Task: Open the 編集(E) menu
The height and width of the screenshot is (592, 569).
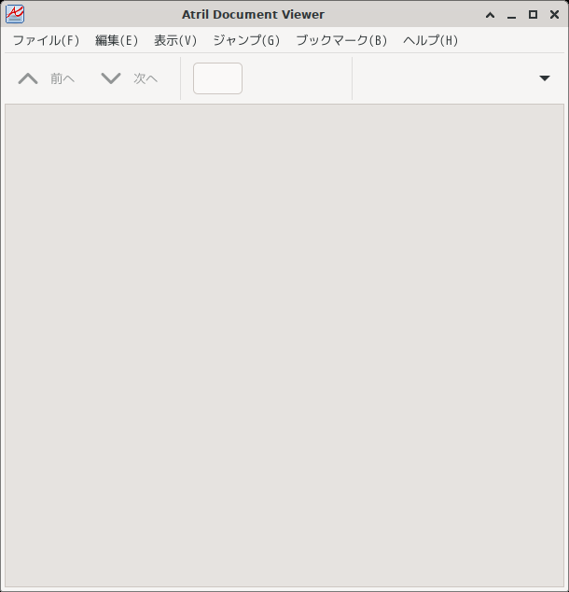Action: [117, 40]
